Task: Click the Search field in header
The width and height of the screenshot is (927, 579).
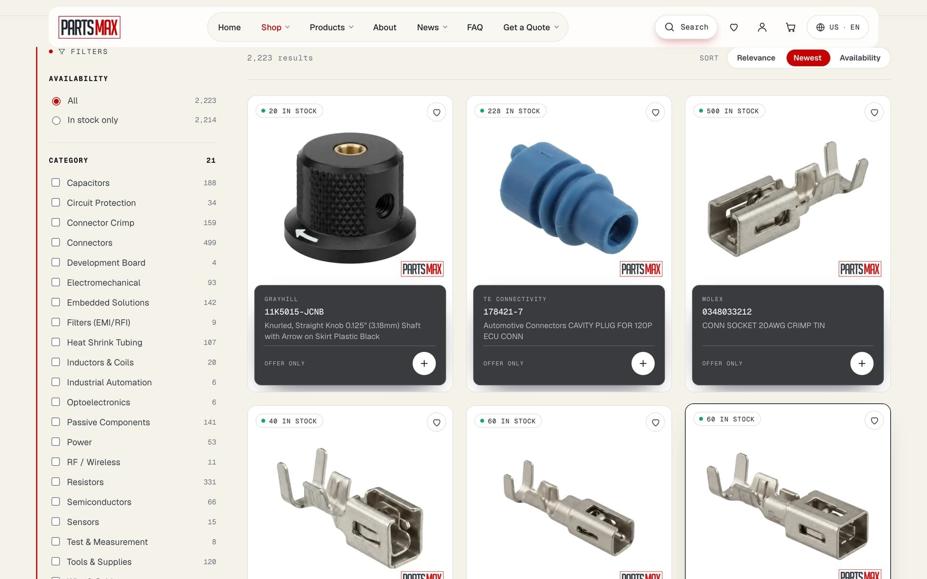Action: click(686, 28)
